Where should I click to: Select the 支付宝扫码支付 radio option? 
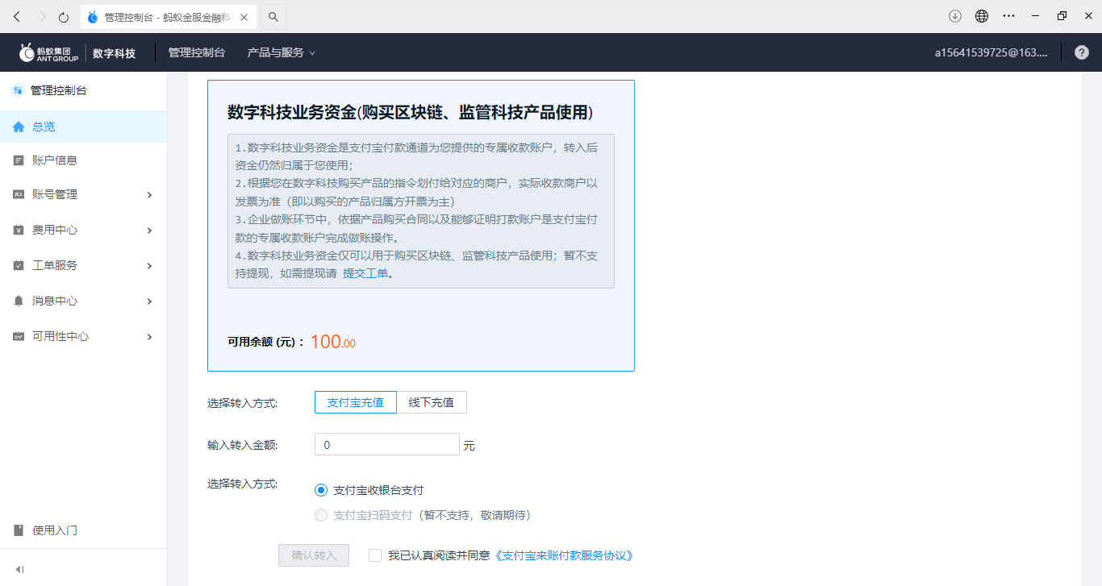pyautogui.click(x=321, y=515)
